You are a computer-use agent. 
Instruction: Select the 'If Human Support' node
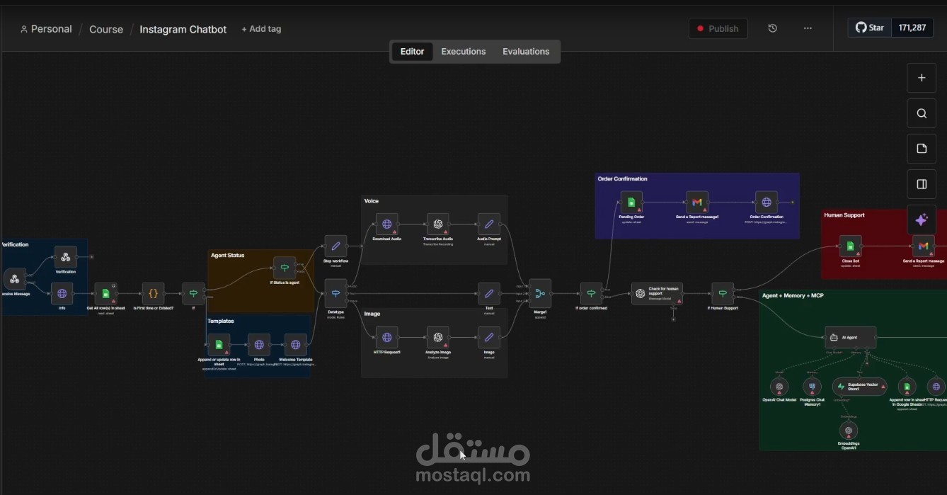click(722, 293)
